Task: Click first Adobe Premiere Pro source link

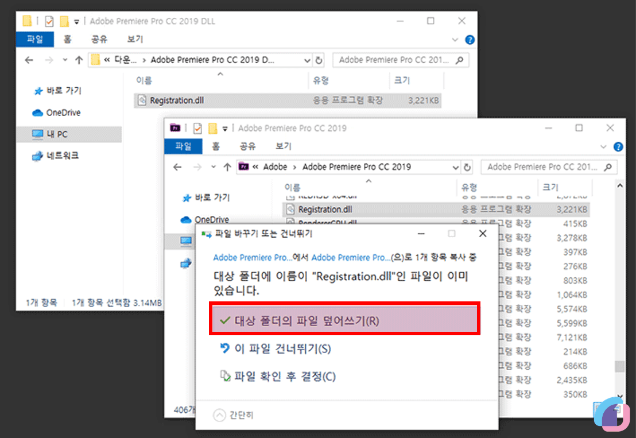Action: click(x=253, y=258)
